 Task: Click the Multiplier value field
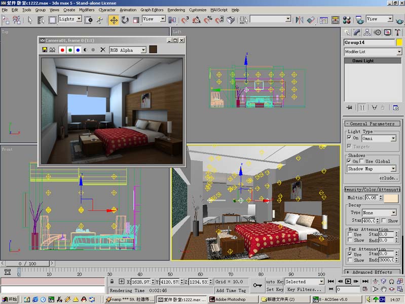(x=372, y=198)
